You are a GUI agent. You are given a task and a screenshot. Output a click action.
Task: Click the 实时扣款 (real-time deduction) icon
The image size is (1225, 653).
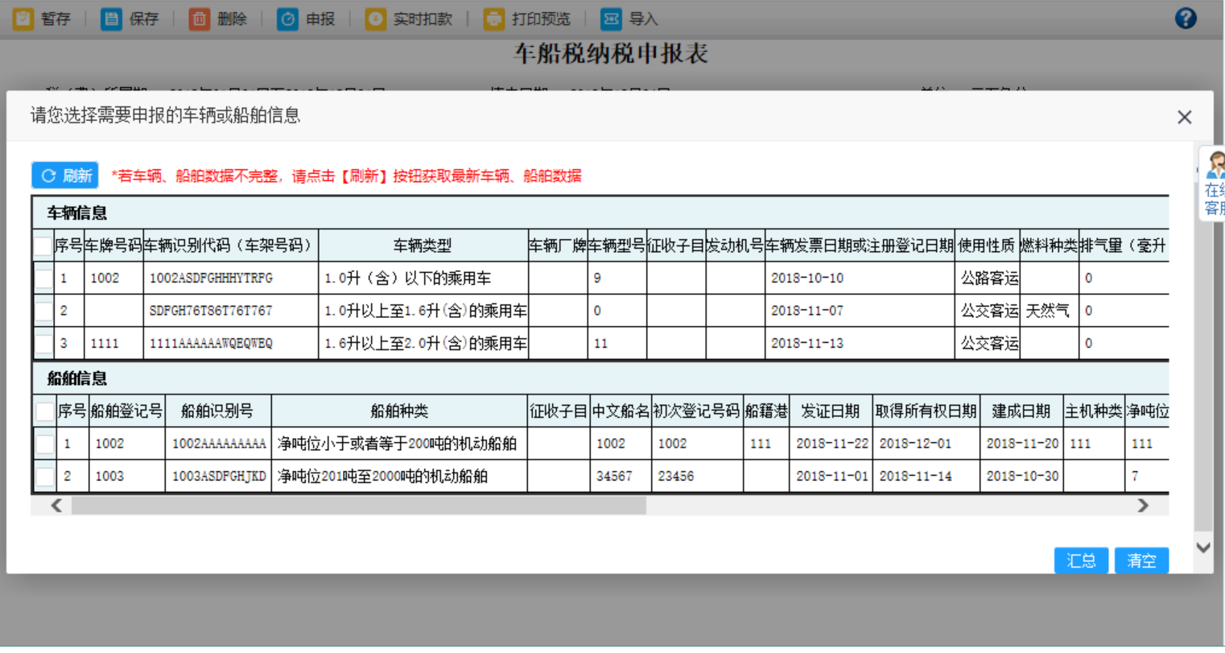click(x=375, y=18)
